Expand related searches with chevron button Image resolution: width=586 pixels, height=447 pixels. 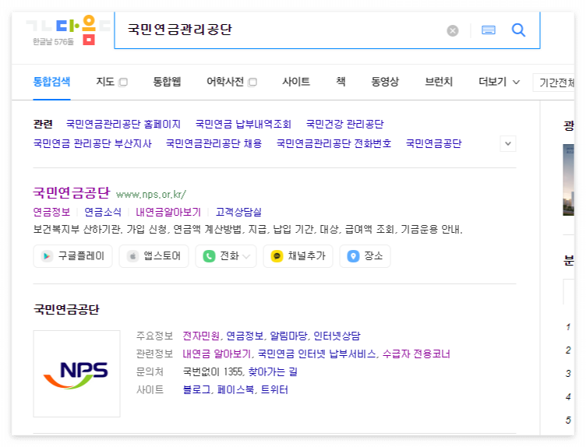pos(508,144)
